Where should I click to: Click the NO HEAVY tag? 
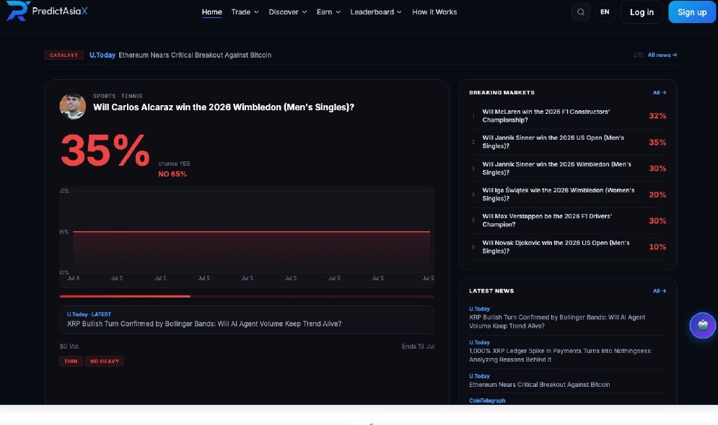(x=105, y=361)
